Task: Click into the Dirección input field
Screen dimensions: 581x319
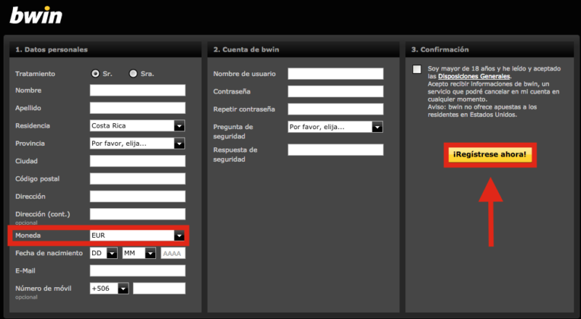Action: click(137, 196)
